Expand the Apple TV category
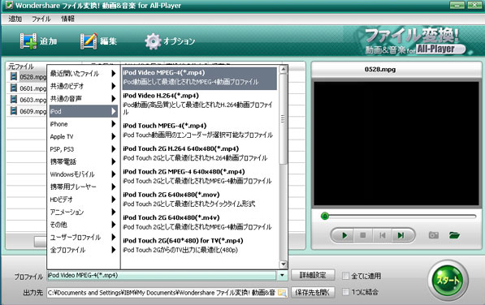This screenshot has width=485, height=305. (x=83, y=136)
